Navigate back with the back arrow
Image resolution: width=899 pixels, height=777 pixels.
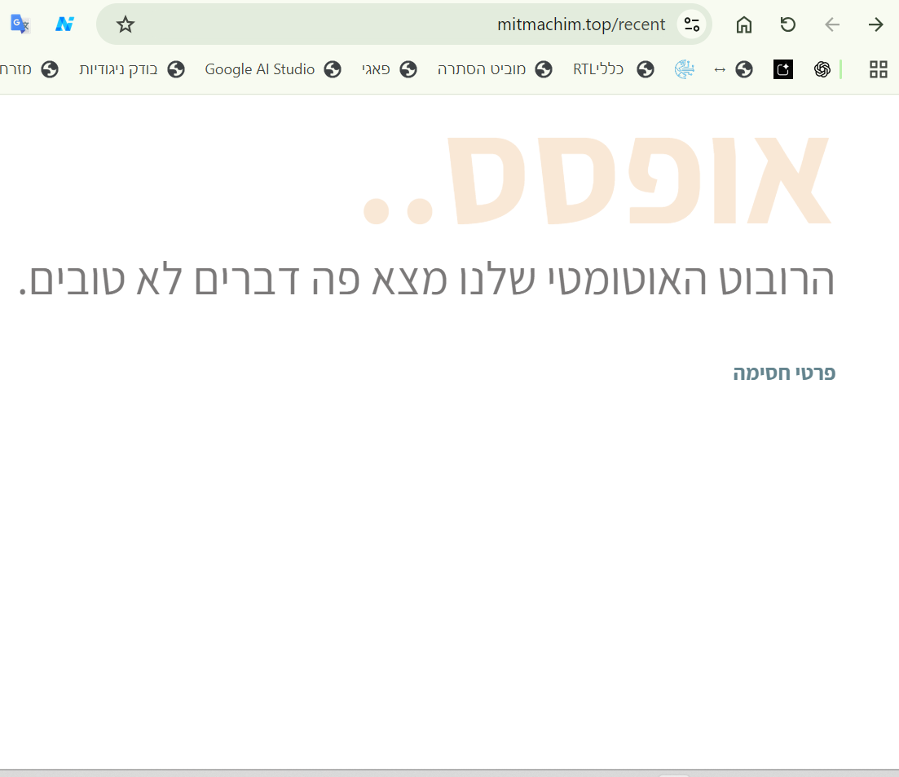click(831, 24)
